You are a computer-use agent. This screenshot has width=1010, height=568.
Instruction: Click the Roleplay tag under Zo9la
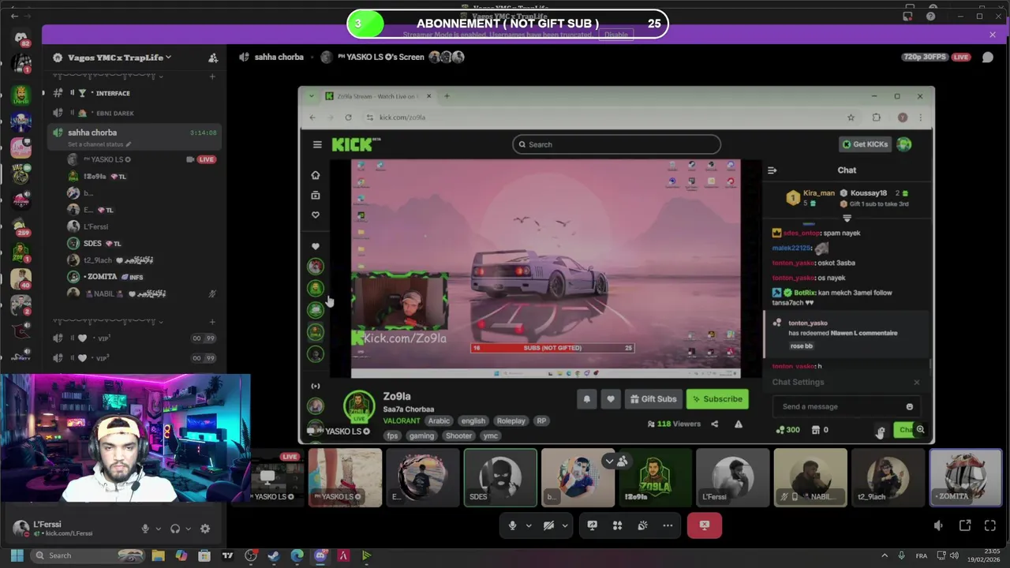(x=511, y=420)
